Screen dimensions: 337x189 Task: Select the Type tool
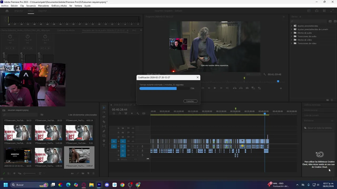tap(104, 145)
